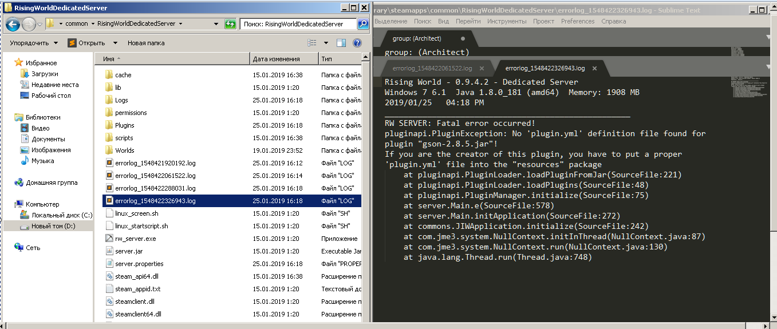Expand the view options dropdown arrow
The height and width of the screenshot is (329, 777).
[326, 43]
